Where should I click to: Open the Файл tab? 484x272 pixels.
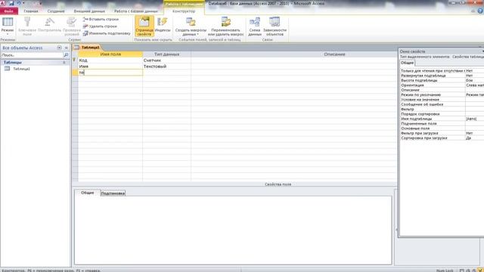[x=8, y=11]
